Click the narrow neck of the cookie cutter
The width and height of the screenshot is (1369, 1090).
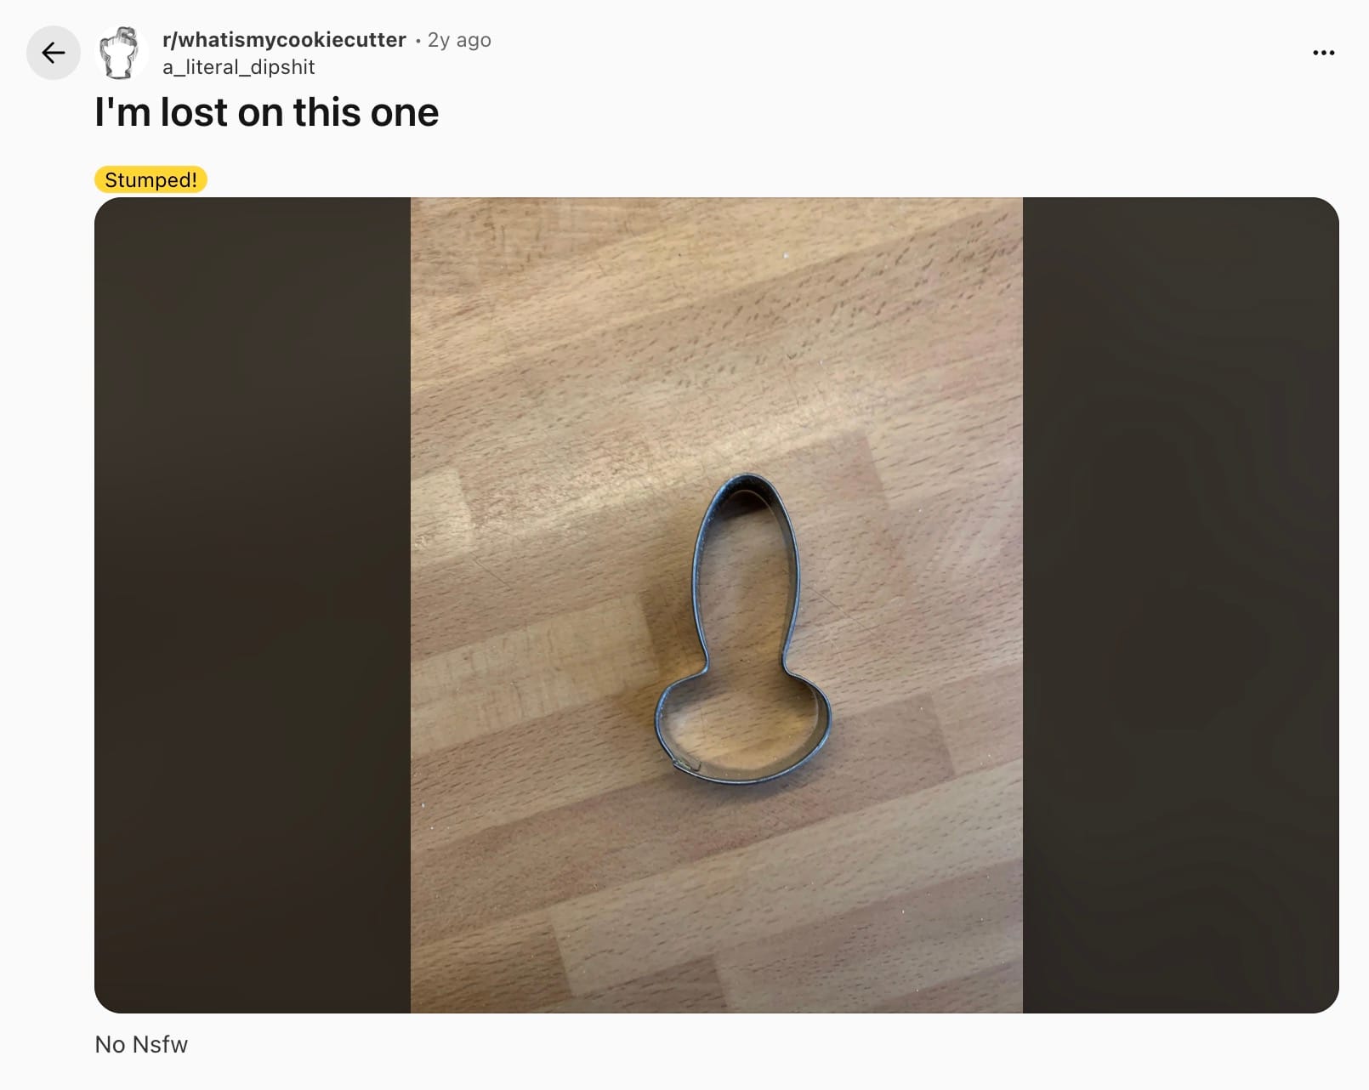[x=746, y=655]
